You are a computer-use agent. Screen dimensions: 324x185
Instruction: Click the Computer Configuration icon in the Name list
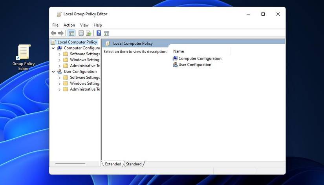pos(175,58)
